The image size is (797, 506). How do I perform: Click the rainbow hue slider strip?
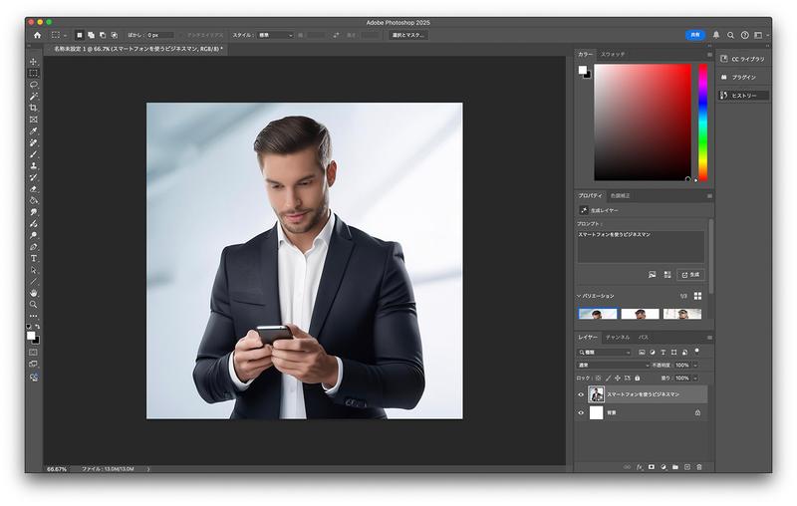coord(702,122)
